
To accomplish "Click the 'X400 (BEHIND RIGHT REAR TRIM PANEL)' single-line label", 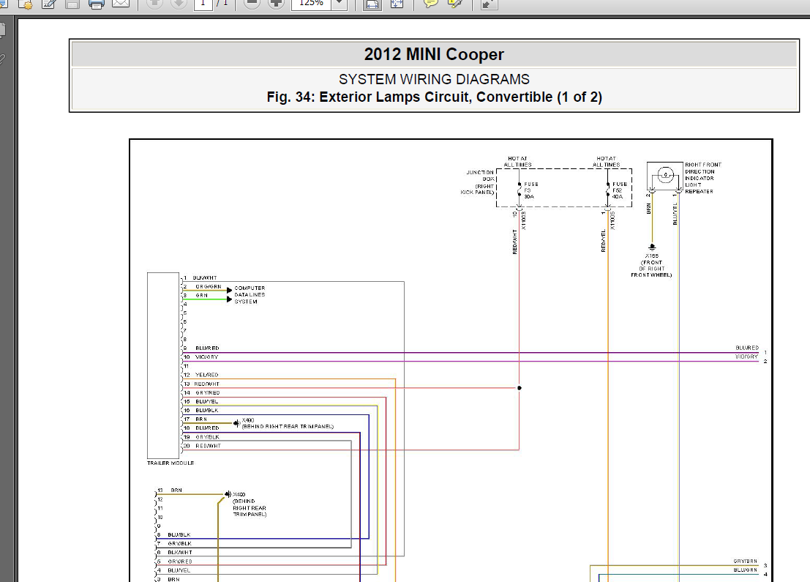I will pos(288,423).
